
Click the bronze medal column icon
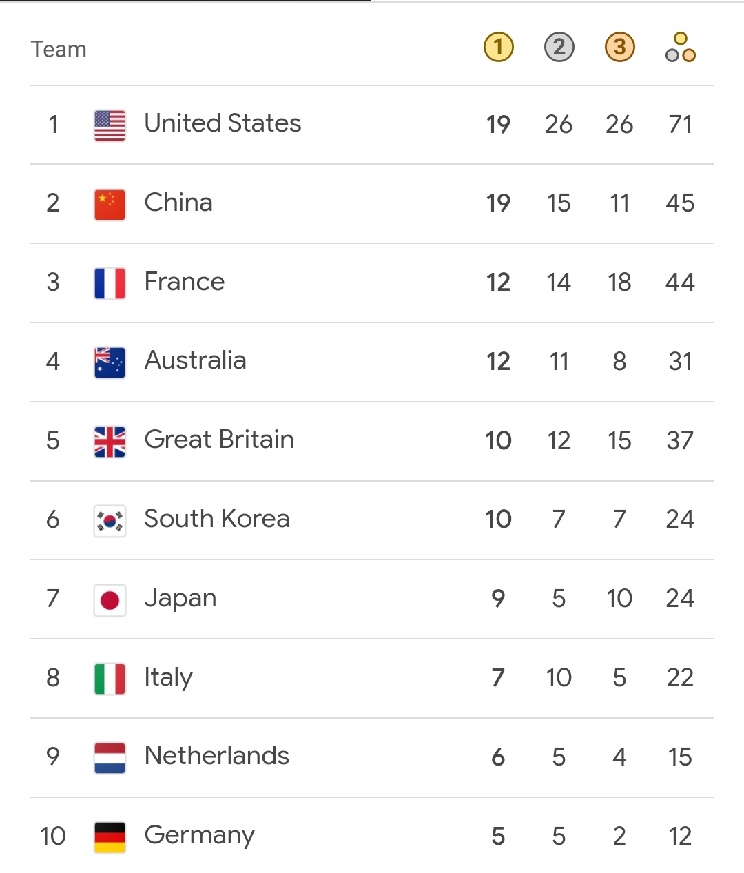click(x=619, y=48)
